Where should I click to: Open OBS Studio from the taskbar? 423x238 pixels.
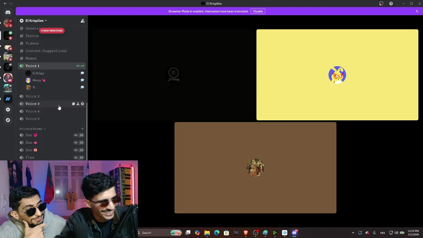tap(255, 233)
